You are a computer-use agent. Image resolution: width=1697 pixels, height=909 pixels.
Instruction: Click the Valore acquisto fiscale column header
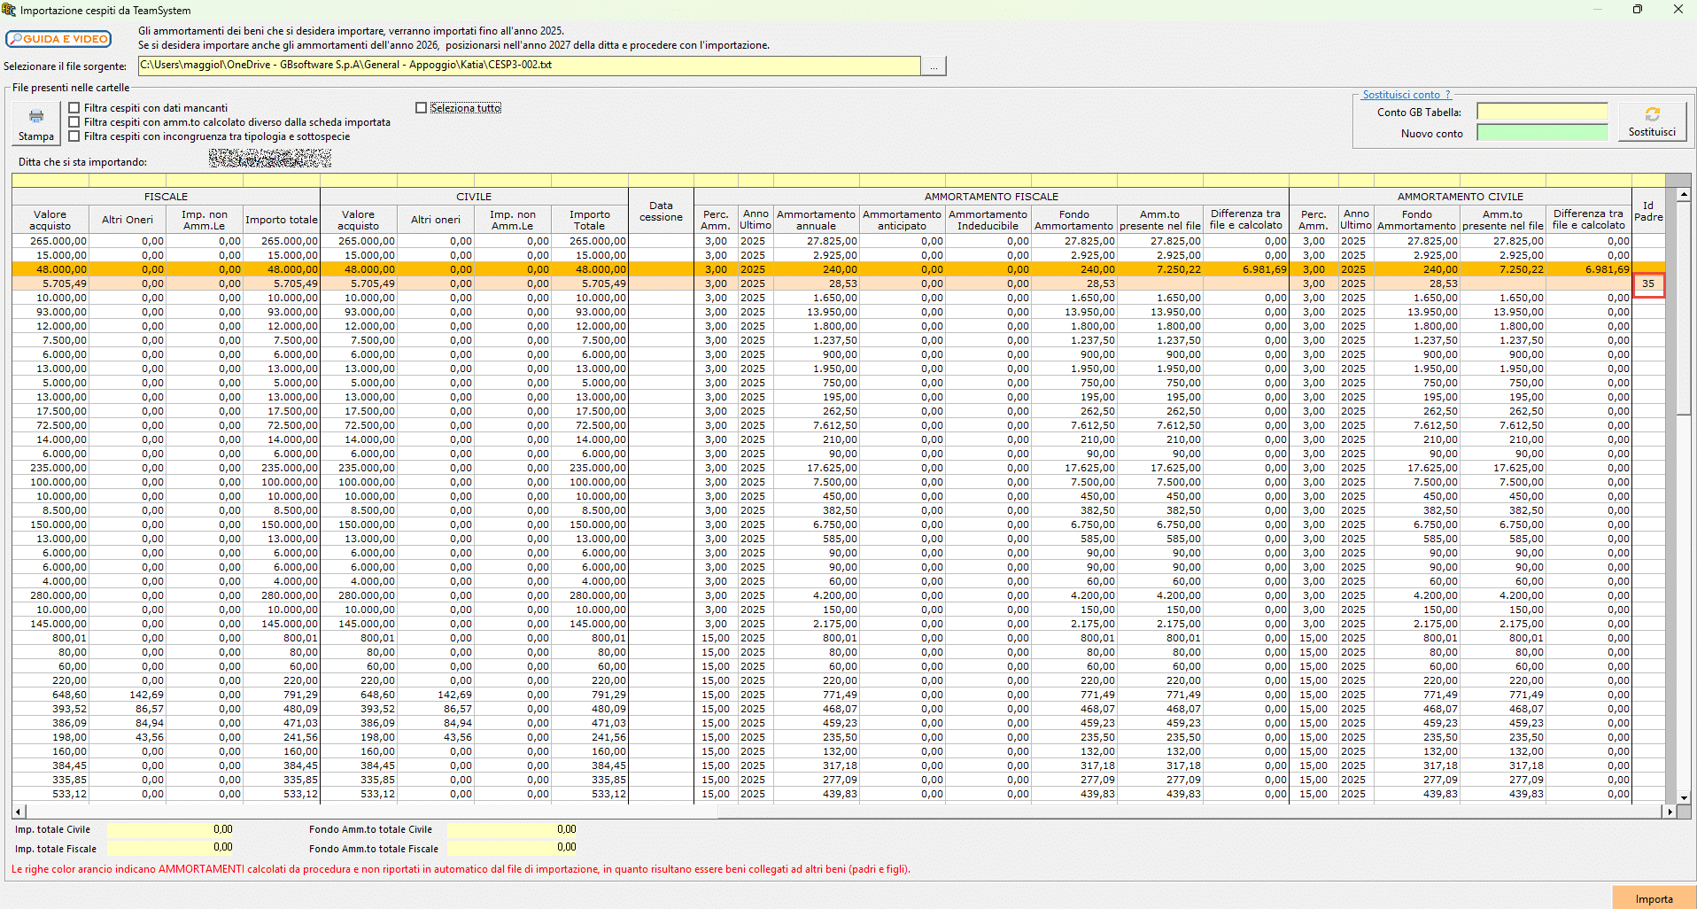[x=50, y=220]
